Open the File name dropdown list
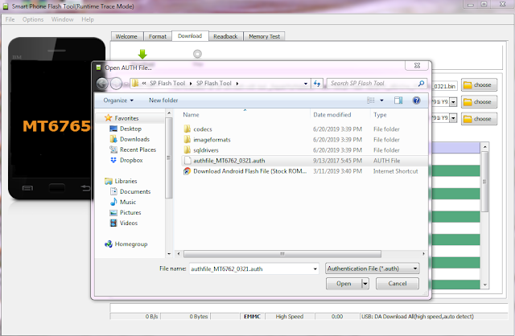This screenshot has height=336, width=515. (x=315, y=269)
